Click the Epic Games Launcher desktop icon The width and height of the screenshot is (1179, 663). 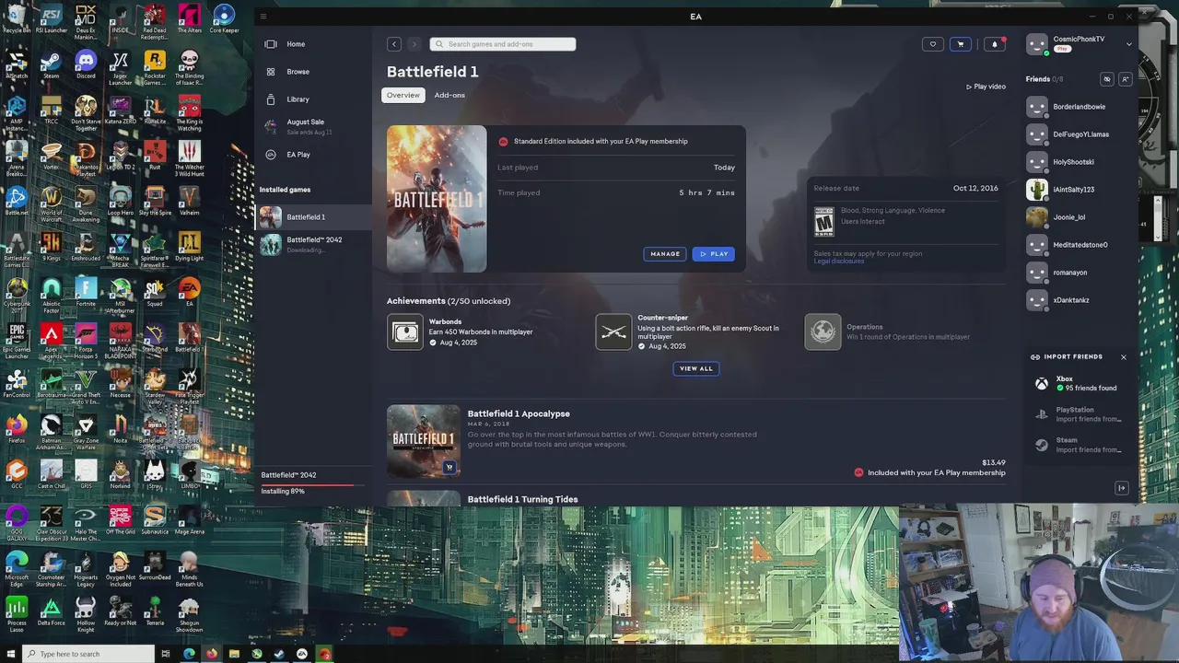click(x=17, y=340)
